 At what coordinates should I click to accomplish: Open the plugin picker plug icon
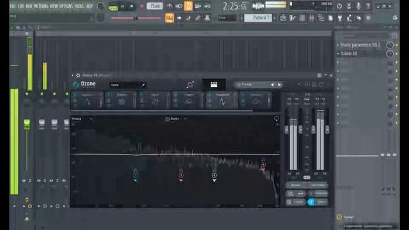[x=340, y=18]
